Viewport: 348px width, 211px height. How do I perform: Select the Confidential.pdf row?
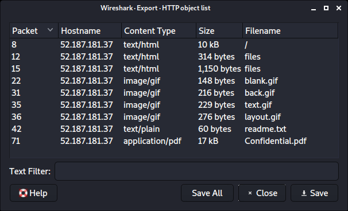tap(174, 141)
